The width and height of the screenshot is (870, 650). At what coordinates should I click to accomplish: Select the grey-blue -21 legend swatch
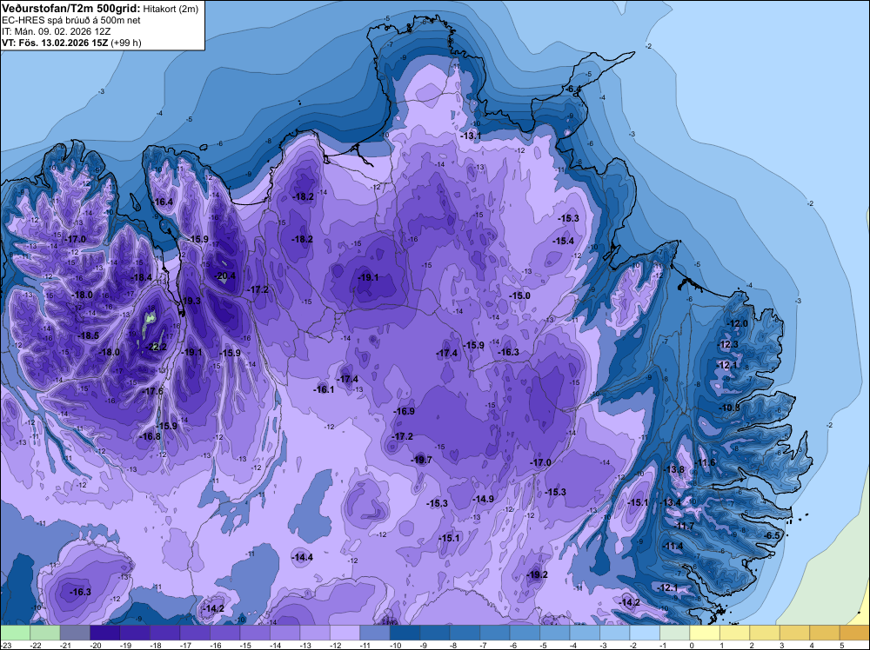(75, 633)
